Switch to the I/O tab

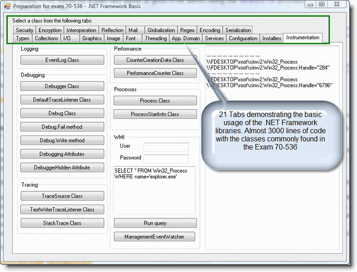click(x=70, y=38)
